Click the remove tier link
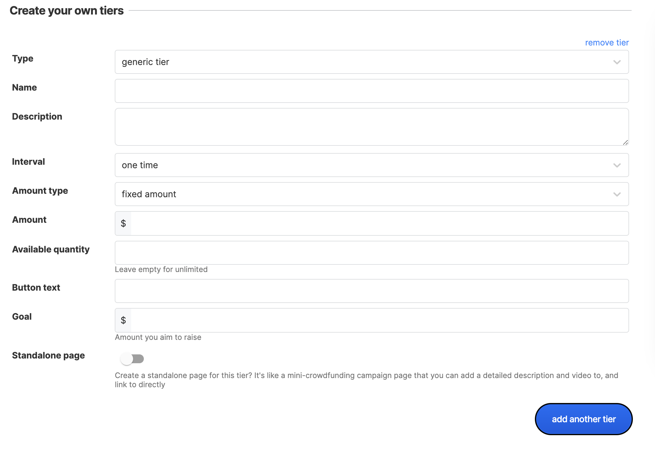Screen dimensions: 655x450 pyautogui.click(x=607, y=43)
